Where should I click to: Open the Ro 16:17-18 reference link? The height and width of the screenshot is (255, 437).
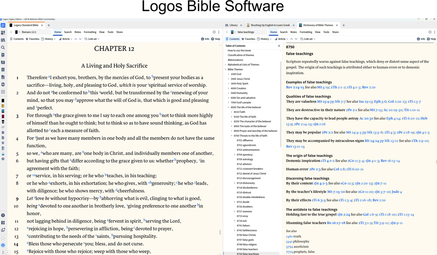point(336,223)
